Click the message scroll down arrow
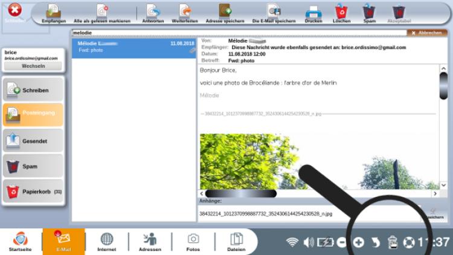This screenshot has height=255, width=453. point(443,185)
